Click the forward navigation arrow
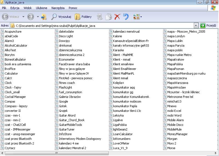The height and width of the screenshot is (156, 219). click(x=31, y=17)
